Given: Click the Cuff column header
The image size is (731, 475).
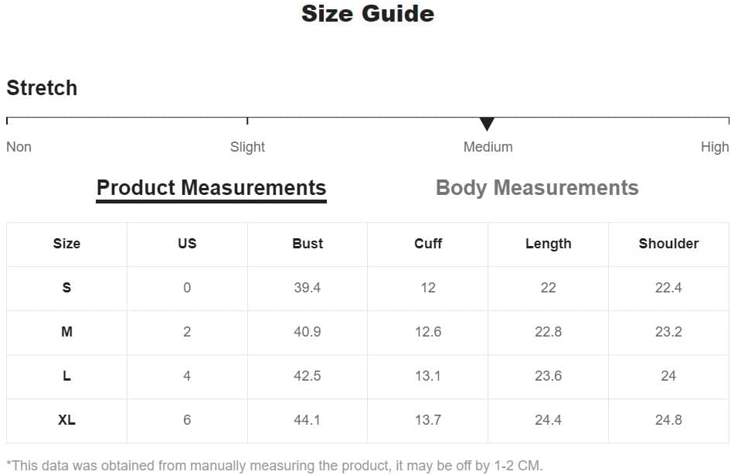Looking at the screenshot, I should pos(428,244).
